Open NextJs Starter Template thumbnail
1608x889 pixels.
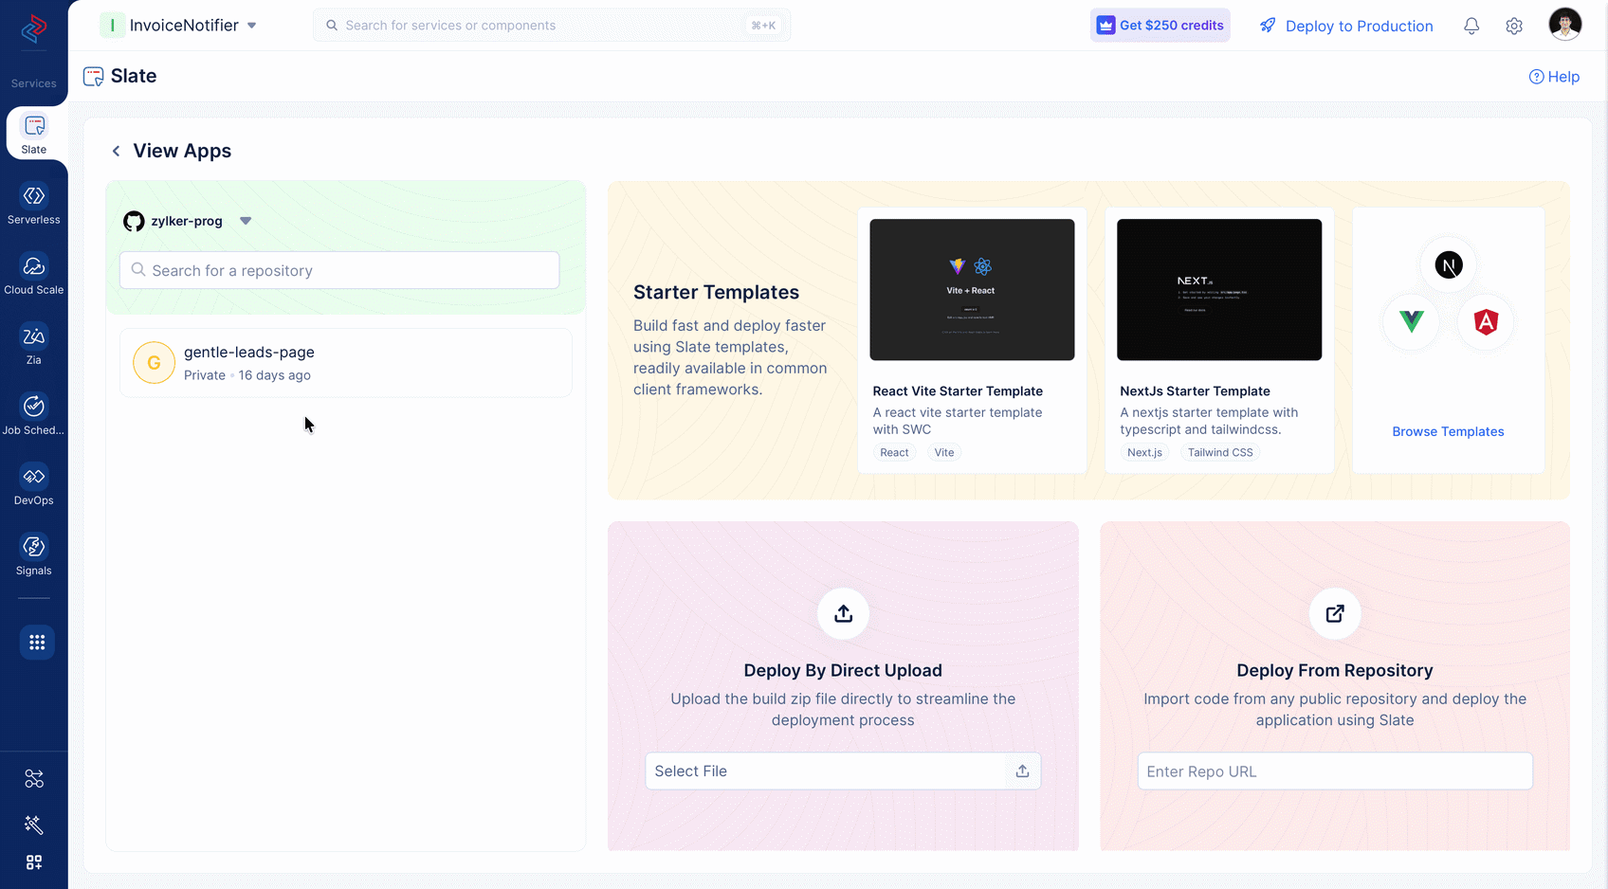(x=1219, y=290)
